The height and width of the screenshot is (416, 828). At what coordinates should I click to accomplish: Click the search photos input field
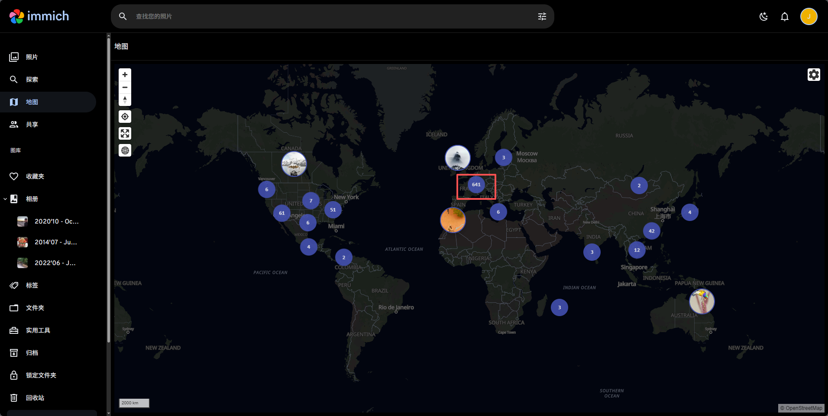click(x=333, y=16)
